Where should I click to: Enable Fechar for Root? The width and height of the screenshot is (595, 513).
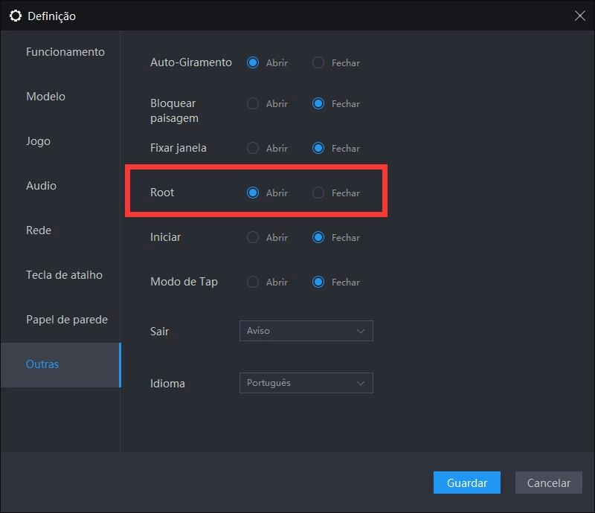319,193
